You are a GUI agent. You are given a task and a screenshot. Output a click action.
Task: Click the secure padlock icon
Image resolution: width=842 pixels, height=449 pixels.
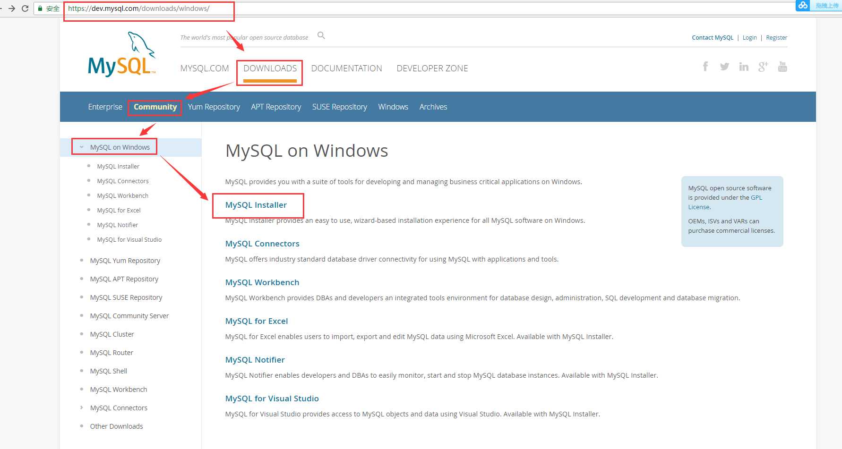coord(41,8)
